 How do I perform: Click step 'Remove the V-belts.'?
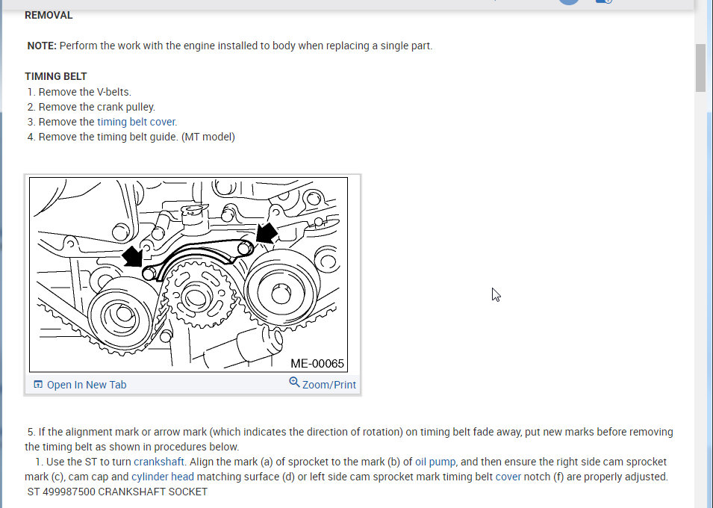click(x=79, y=92)
